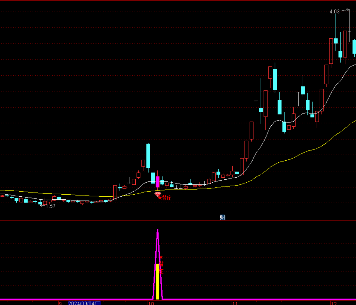The image size is (356, 305).
Task: Click month 9 marker on time axis
Action: pos(60,303)
